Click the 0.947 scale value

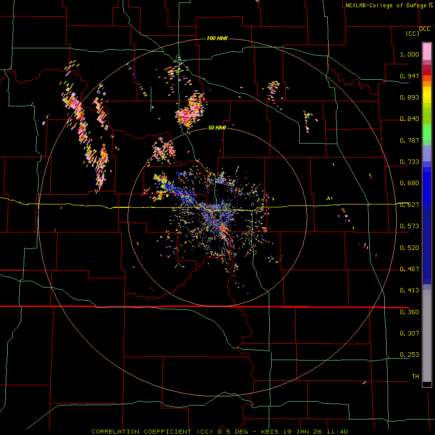pyautogui.click(x=409, y=76)
